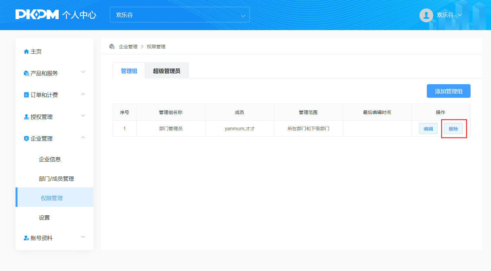Click the PKPM logo
The width and height of the screenshot is (491, 271).
point(37,15)
